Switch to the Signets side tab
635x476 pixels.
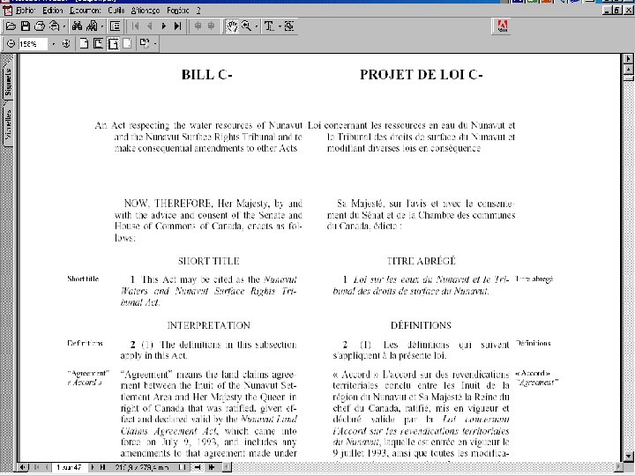click(x=8, y=82)
